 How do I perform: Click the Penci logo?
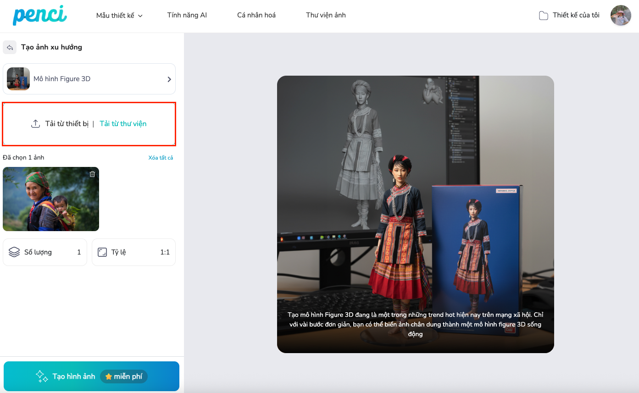(x=39, y=16)
